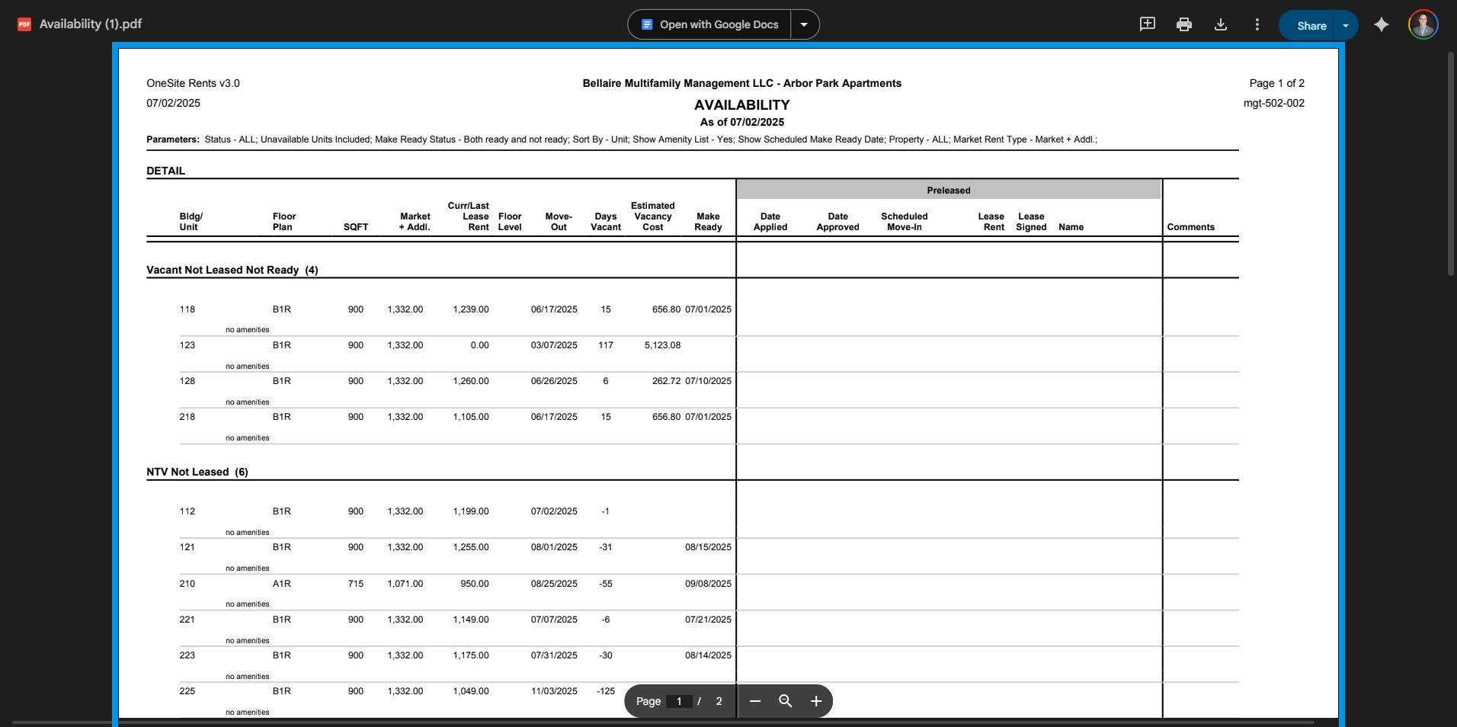The width and height of the screenshot is (1457, 727).
Task: Add the PDF to a shared drive
Action: 1147,24
